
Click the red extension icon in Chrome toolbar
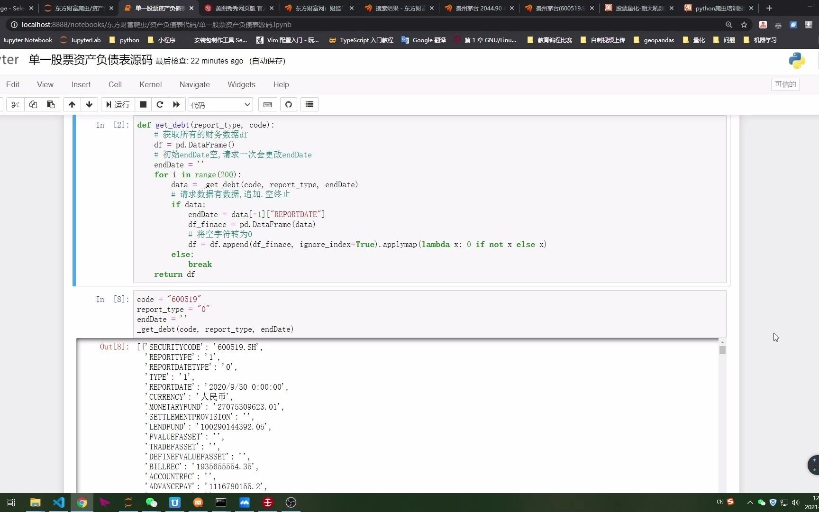(x=763, y=25)
